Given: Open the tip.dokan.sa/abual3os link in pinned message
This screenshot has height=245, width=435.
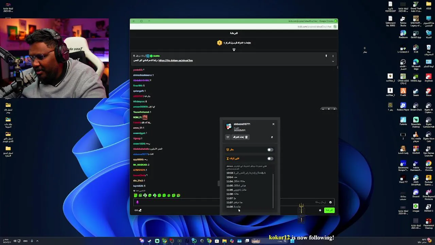Looking at the screenshot, I should (175, 61).
